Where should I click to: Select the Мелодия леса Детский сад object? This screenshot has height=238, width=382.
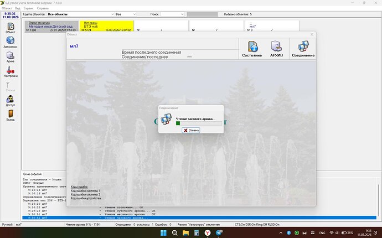(x=51, y=27)
